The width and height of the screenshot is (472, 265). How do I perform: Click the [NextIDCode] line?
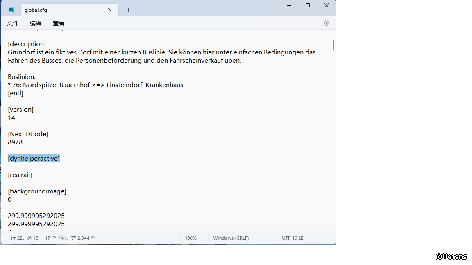pos(28,134)
